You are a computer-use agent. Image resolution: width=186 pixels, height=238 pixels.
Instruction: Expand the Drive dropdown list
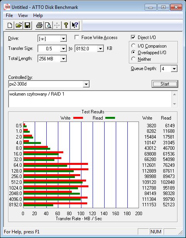point(63,39)
